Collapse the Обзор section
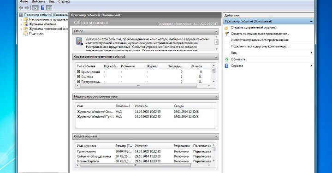332x173 pixels. (x=216, y=31)
